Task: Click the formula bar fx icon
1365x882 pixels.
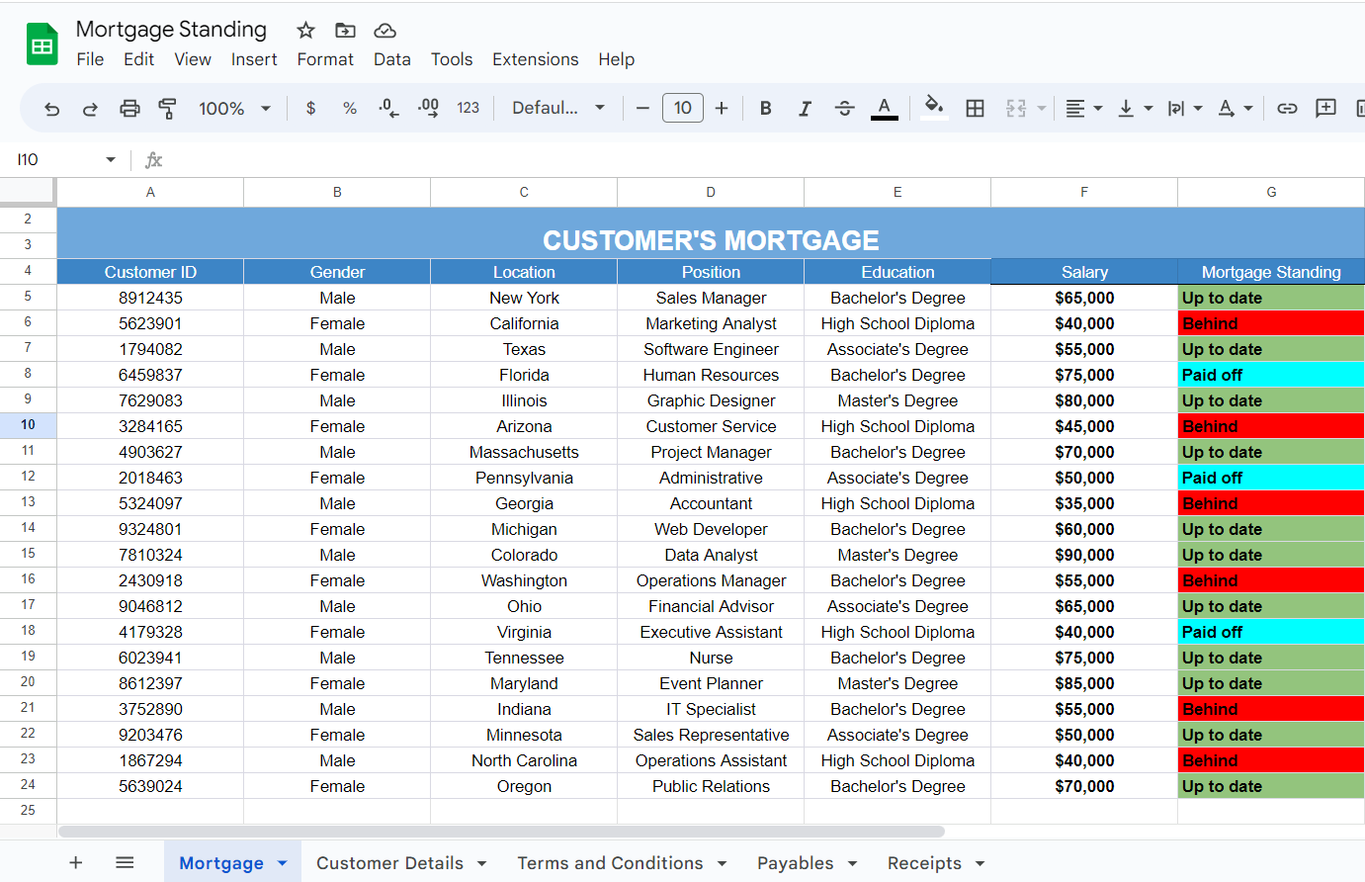Action: [x=153, y=160]
